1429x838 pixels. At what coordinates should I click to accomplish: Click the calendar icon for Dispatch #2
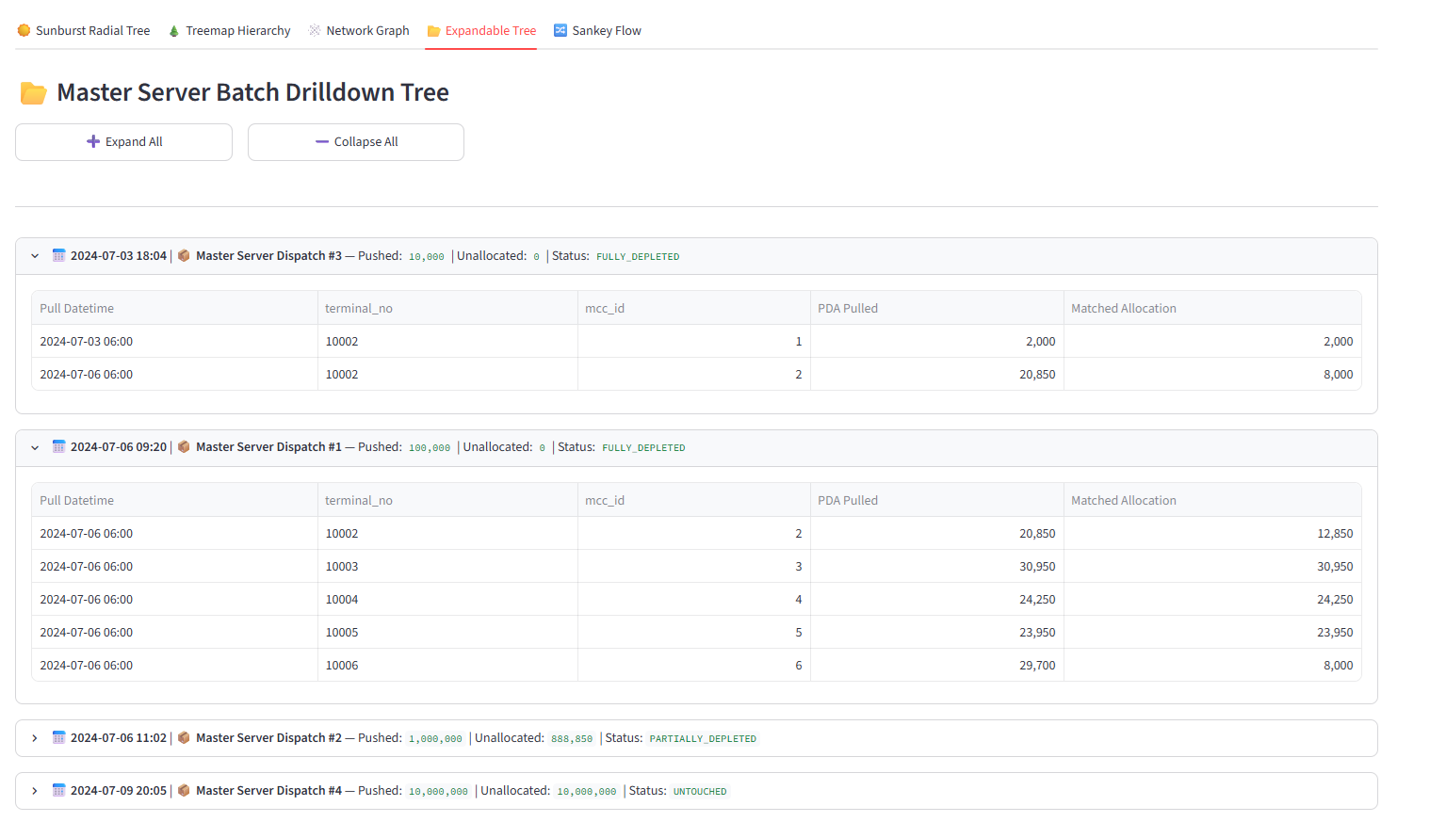58,738
